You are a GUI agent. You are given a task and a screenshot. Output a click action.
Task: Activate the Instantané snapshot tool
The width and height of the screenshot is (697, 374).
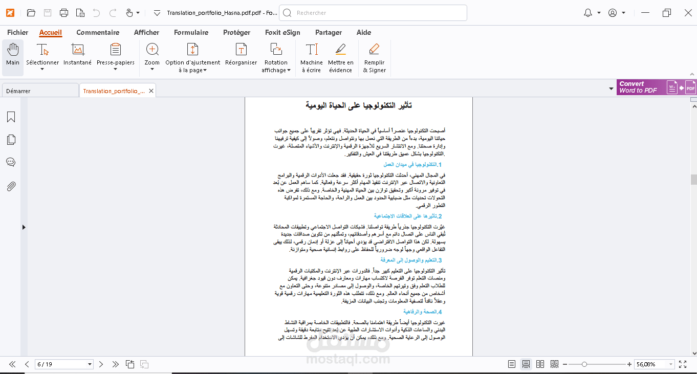[78, 54]
